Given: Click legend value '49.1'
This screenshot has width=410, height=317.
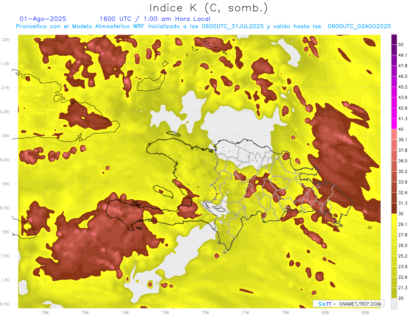Looking at the screenshot, I should 402,55.
